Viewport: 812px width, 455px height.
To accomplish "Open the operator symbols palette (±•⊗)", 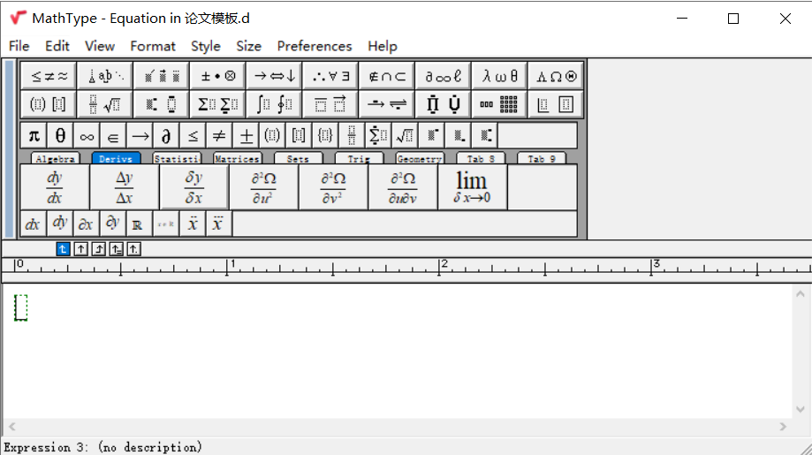I will click(x=218, y=76).
